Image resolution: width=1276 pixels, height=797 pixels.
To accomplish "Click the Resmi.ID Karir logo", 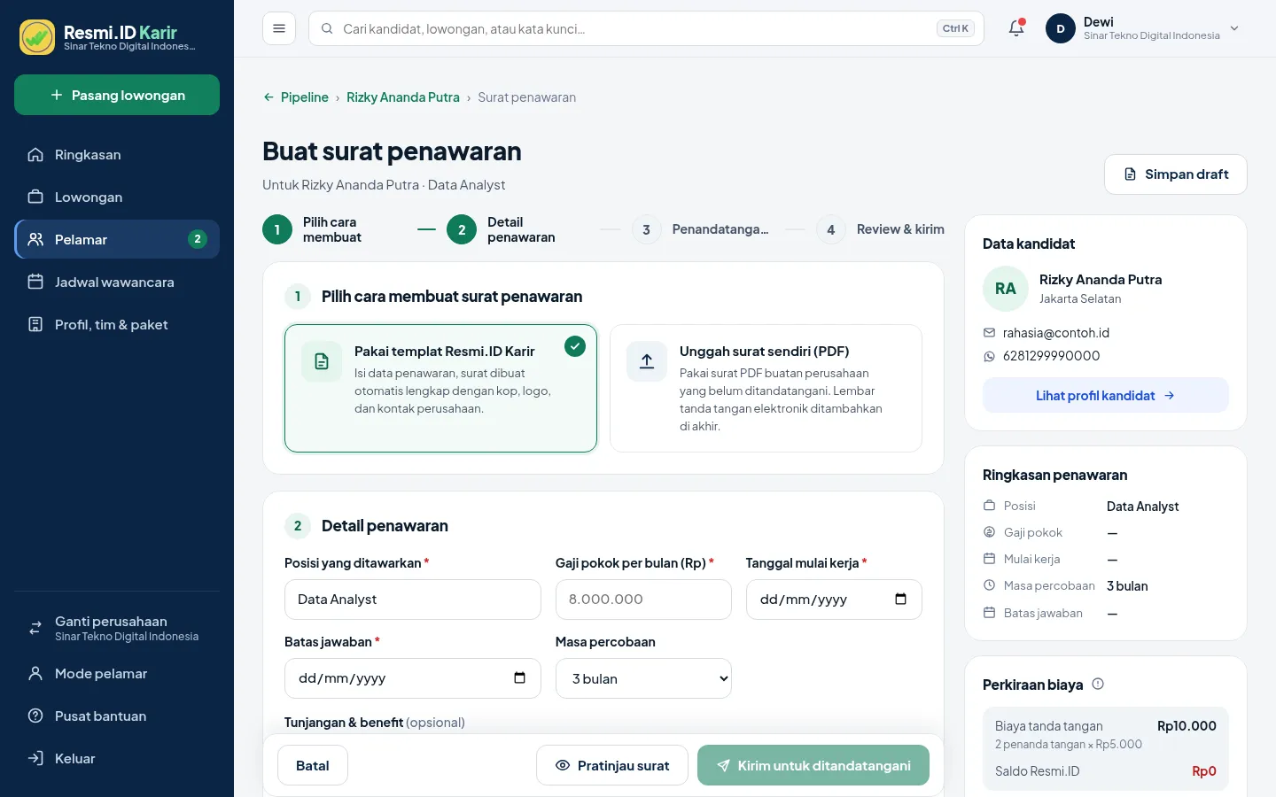I will pyautogui.click(x=37, y=37).
